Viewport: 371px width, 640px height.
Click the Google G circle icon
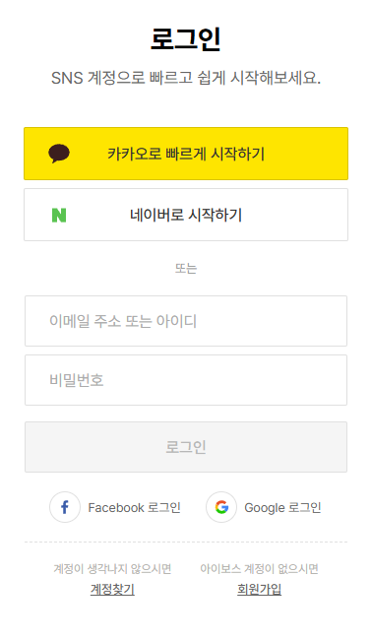coord(221,507)
